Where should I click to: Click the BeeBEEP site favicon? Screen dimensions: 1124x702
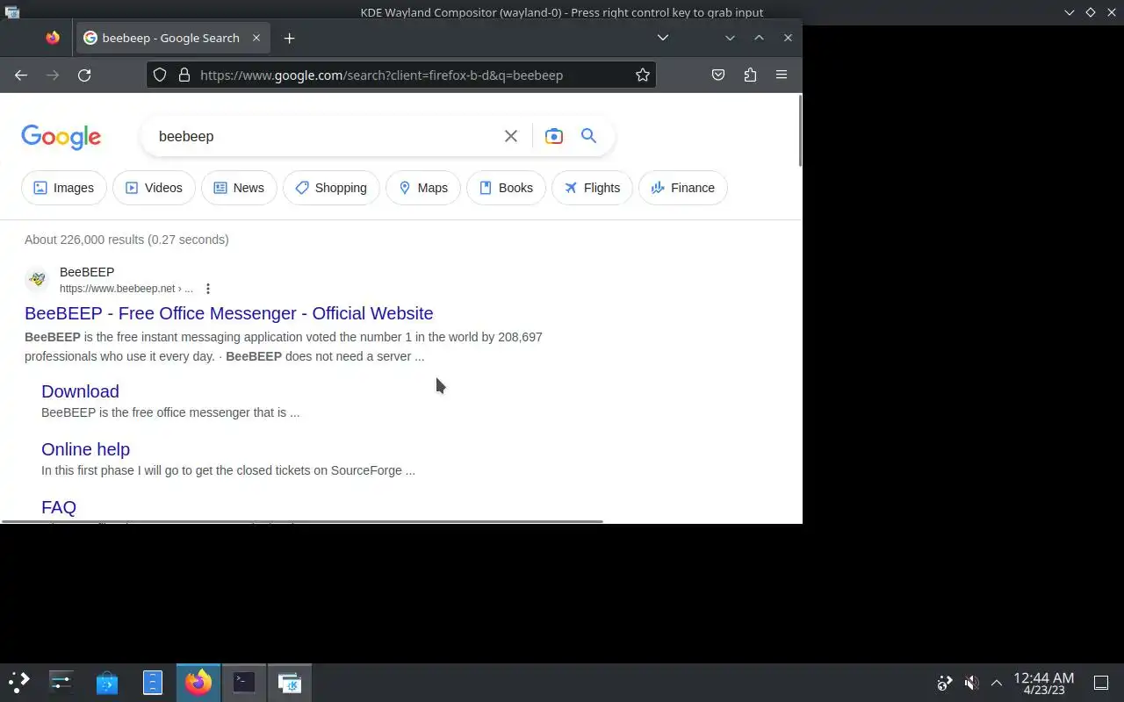pos(37,280)
